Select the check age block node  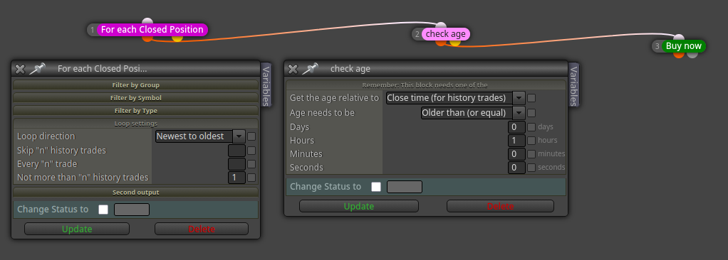pos(446,34)
